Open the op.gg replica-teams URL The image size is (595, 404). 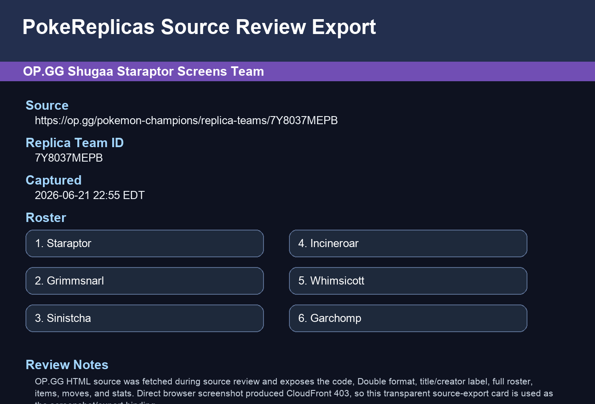186,121
